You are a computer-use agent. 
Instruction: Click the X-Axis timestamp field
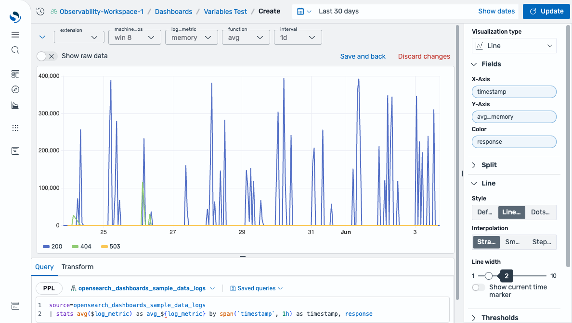click(514, 92)
